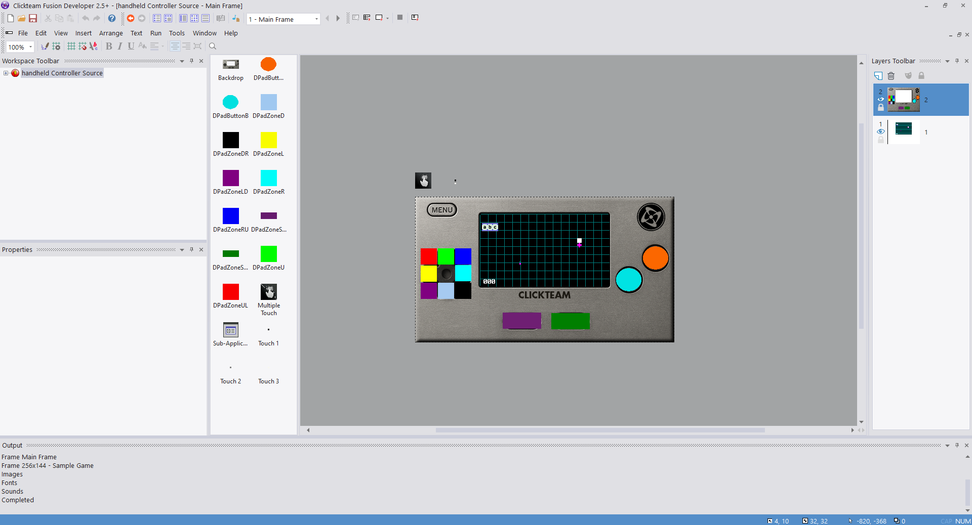The width and height of the screenshot is (972, 525).
Task: Open the Arrange menu
Action: point(111,33)
